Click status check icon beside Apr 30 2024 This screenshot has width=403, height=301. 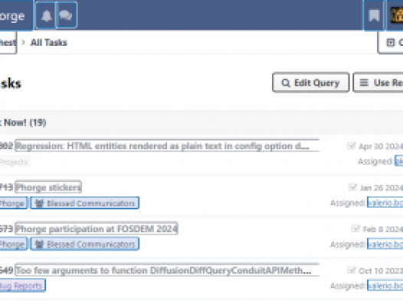pos(351,146)
